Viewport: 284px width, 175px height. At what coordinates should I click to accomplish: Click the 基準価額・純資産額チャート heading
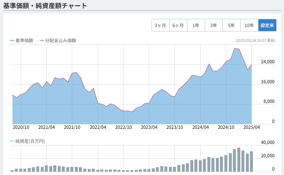(x=45, y=6)
